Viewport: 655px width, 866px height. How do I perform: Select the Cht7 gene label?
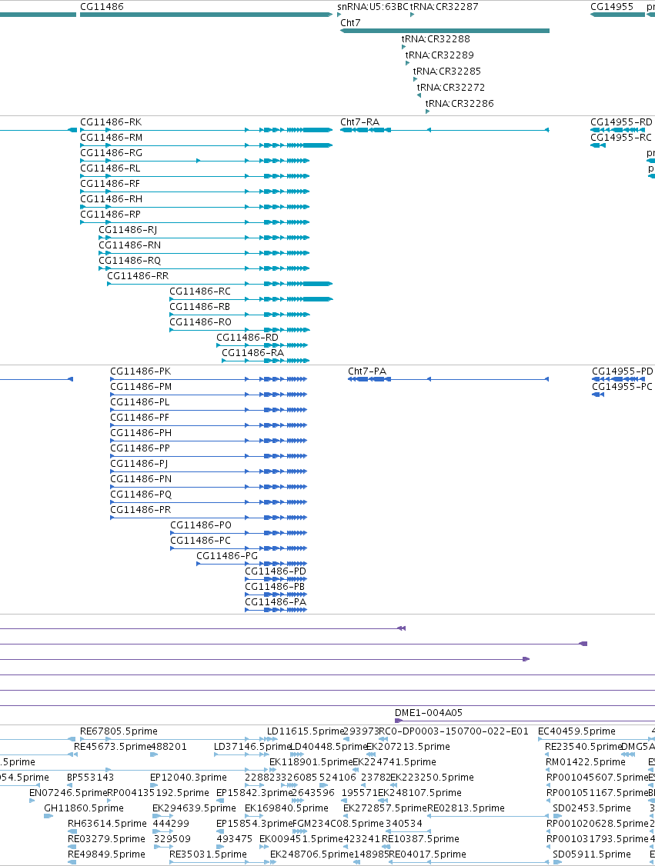(x=350, y=22)
